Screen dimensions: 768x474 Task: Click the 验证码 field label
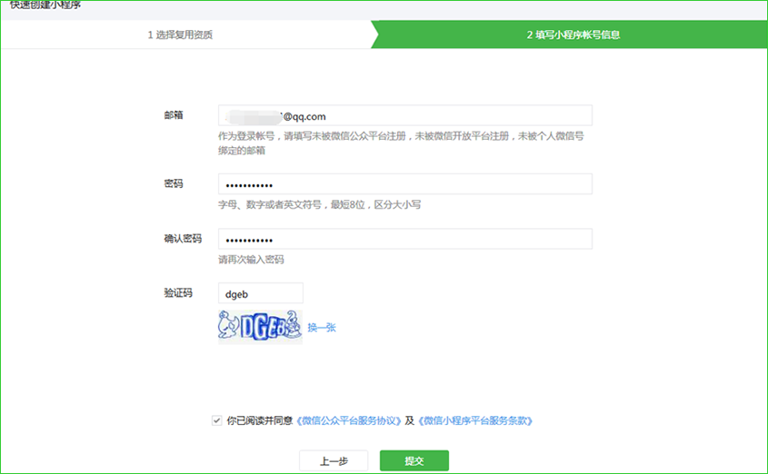(177, 293)
